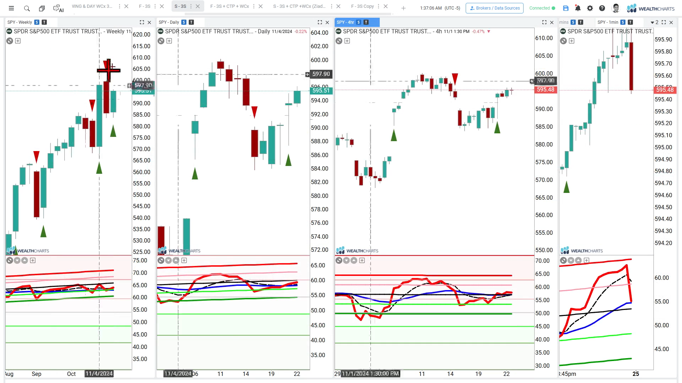The height and width of the screenshot is (383, 682).
Task: Hide Daily oscillator pane indicators
Action: tap(161, 261)
